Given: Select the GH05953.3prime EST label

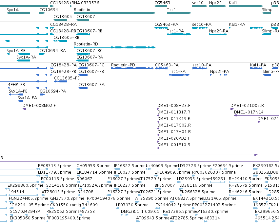Looking at the screenshot, I should click(x=93, y=166).
